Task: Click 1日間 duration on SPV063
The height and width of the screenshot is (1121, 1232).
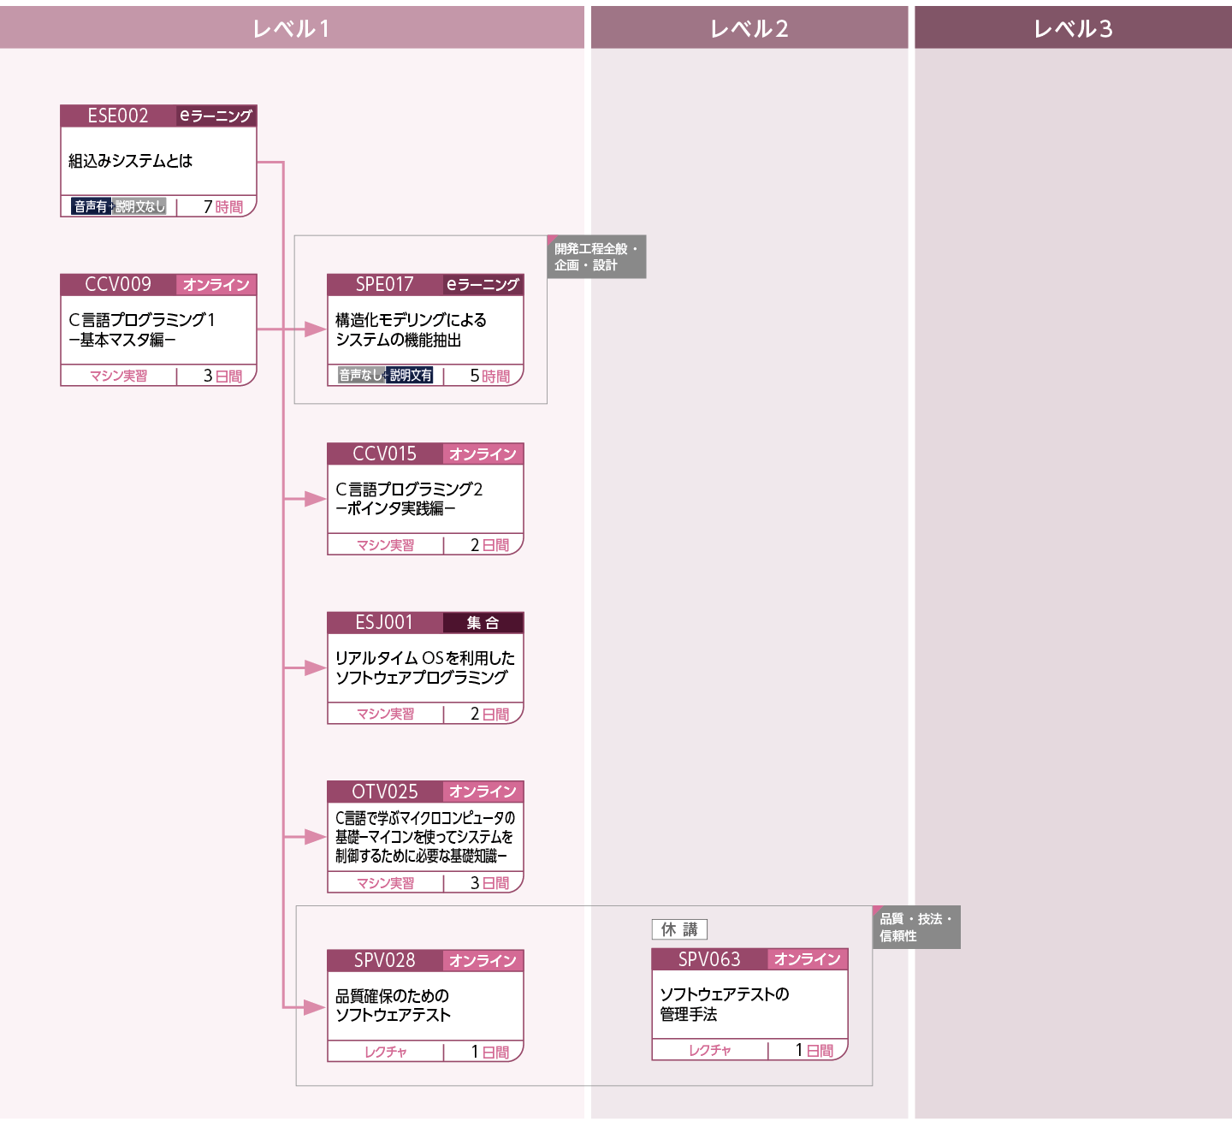Action: pyautogui.click(x=814, y=1050)
